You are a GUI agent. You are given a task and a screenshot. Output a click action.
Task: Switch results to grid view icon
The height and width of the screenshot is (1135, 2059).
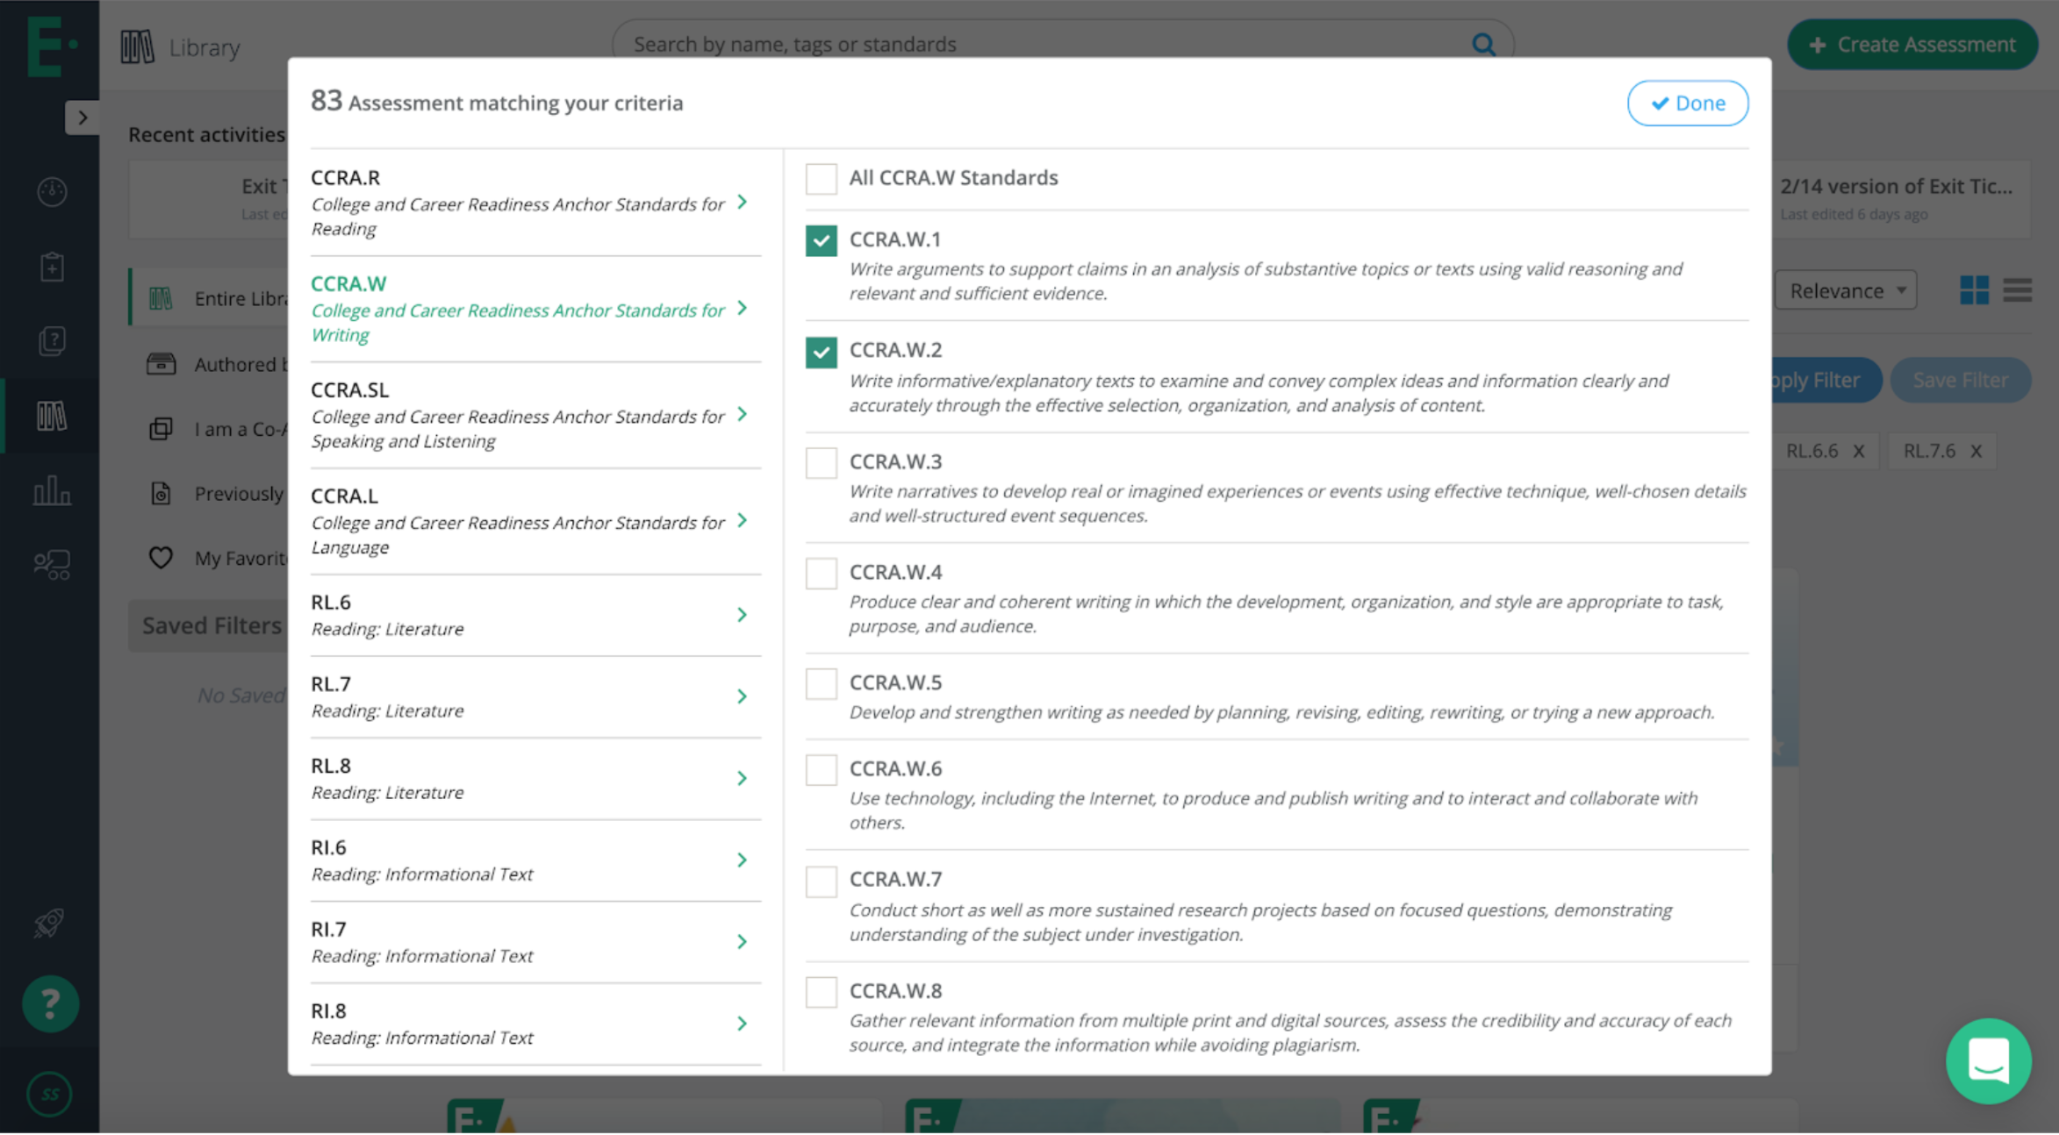(1976, 289)
